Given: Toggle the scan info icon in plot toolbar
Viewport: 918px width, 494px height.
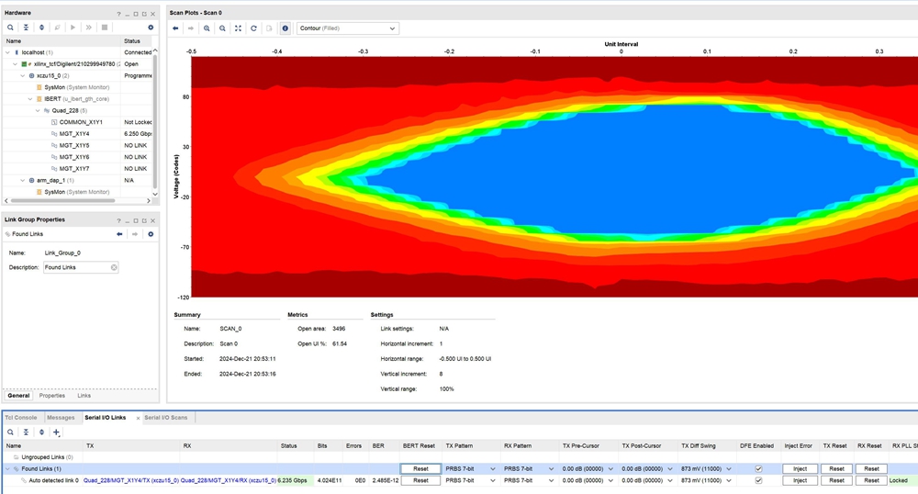Looking at the screenshot, I should pyautogui.click(x=285, y=28).
